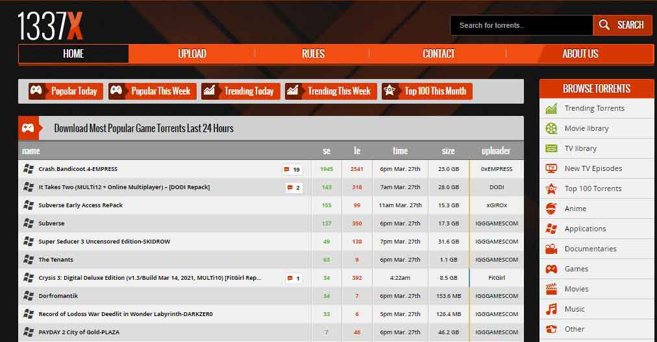Click Windows icon next to Subverse Early Access RePack
This screenshot has height=342, width=657.
tap(29, 205)
